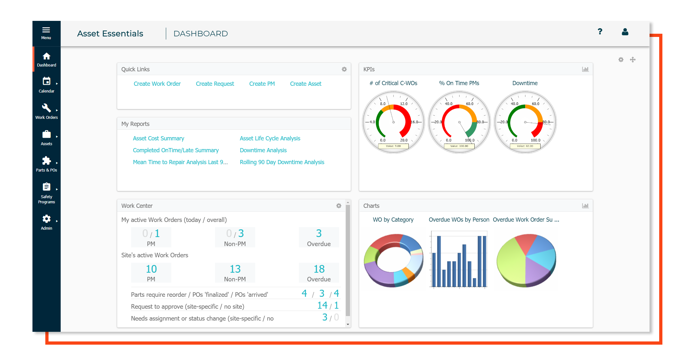This screenshot has width=682, height=353.
Task: Open Asset Life Cycle Analysis report
Action: click(x=270, y=138)
